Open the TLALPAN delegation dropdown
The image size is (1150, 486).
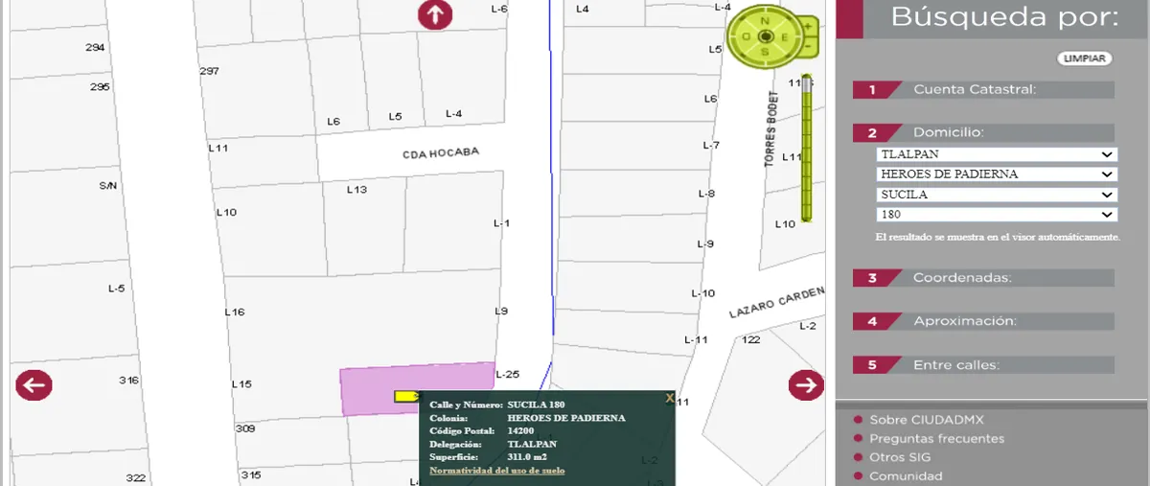click(x=997, y=154)
